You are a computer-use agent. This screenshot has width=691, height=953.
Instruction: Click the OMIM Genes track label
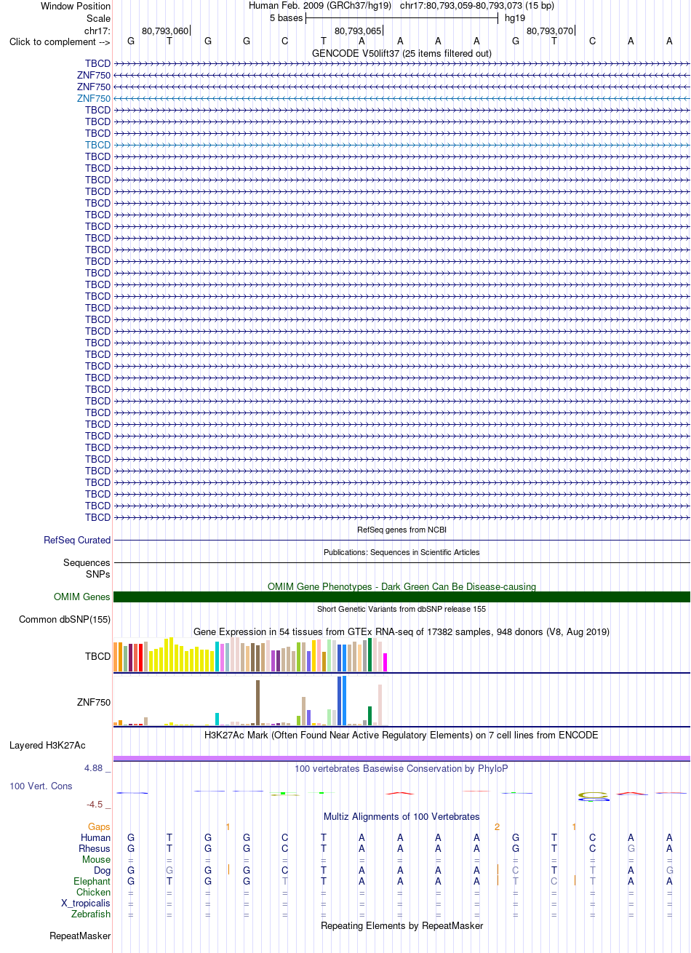[82, 597]
